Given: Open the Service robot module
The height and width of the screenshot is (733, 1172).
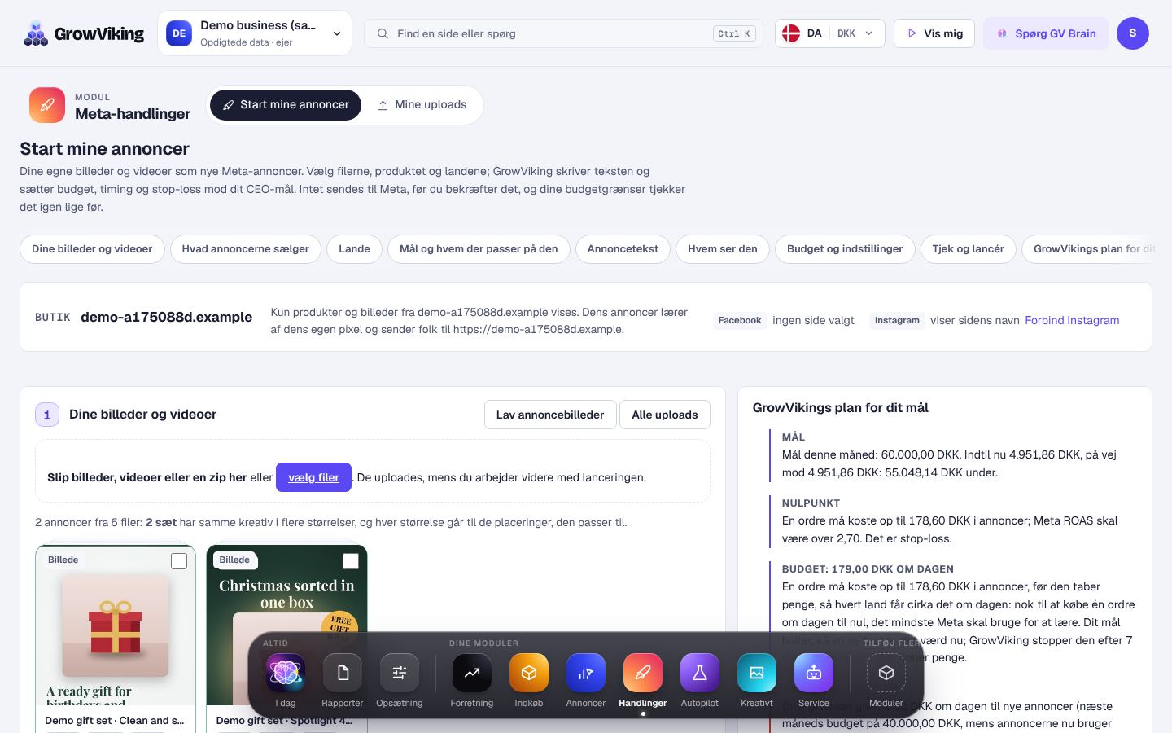Looking at the screenshot, I should click(814, 673).
